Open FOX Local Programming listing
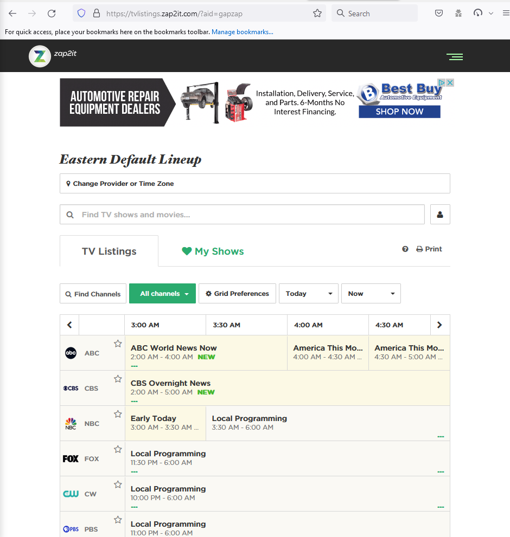510x537 pixels. (288, 459)
